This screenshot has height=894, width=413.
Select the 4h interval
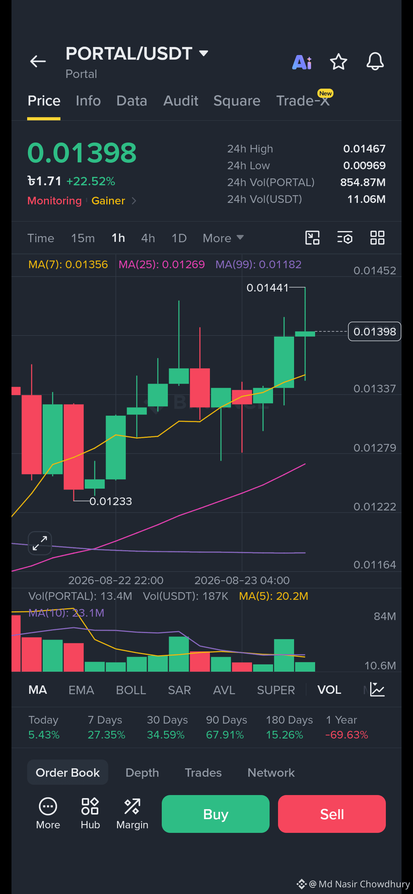pyautogui.click(x=148, y=238)
